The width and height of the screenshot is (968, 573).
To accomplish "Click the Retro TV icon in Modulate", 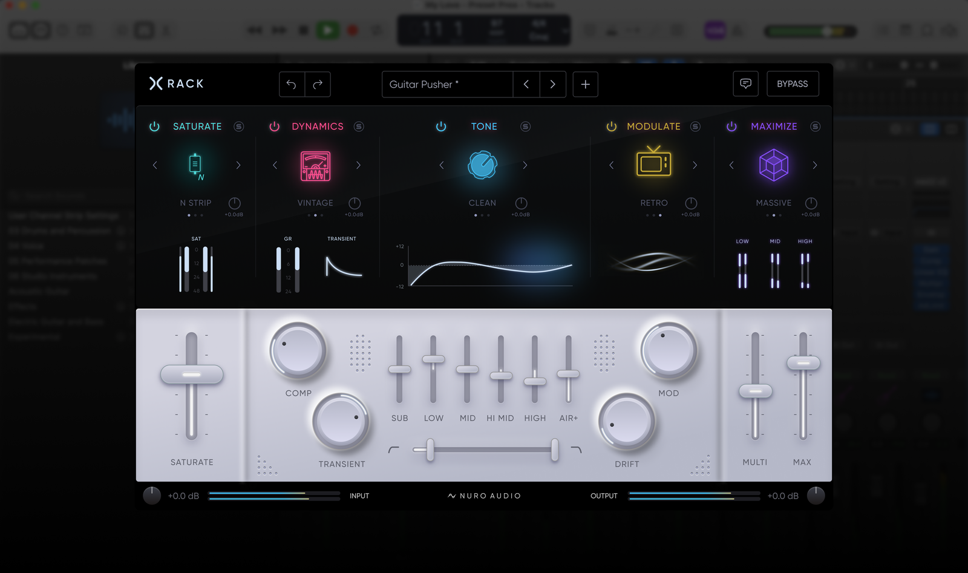I will tap(653, 165).
